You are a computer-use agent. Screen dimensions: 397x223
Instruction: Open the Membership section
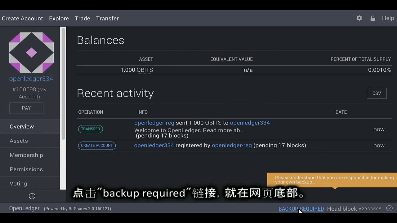tap(30, 155)
